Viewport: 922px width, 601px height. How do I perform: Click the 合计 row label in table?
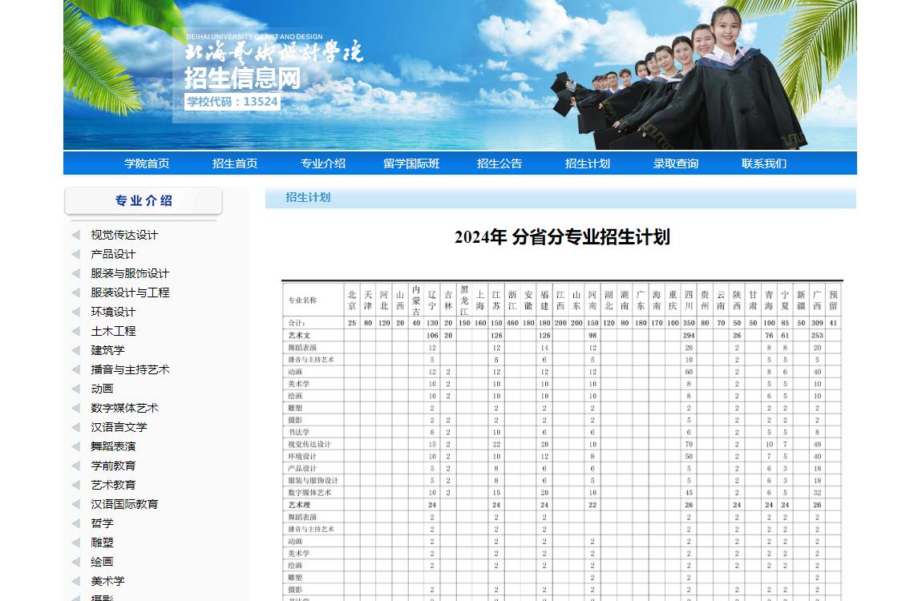tap(297, 323)
